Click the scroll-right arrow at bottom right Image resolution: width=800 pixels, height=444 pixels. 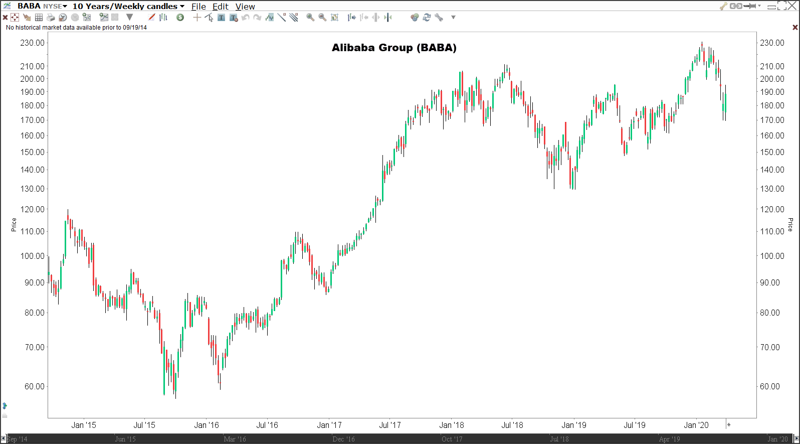[796, 439]
